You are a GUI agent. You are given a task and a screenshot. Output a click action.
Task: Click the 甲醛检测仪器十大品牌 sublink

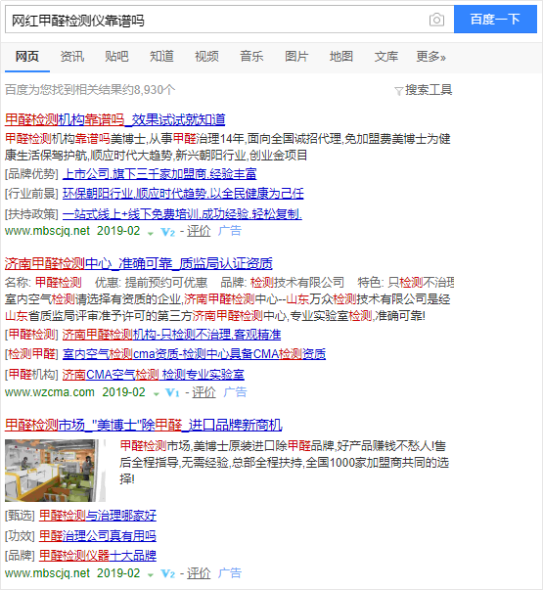[98, 556]
